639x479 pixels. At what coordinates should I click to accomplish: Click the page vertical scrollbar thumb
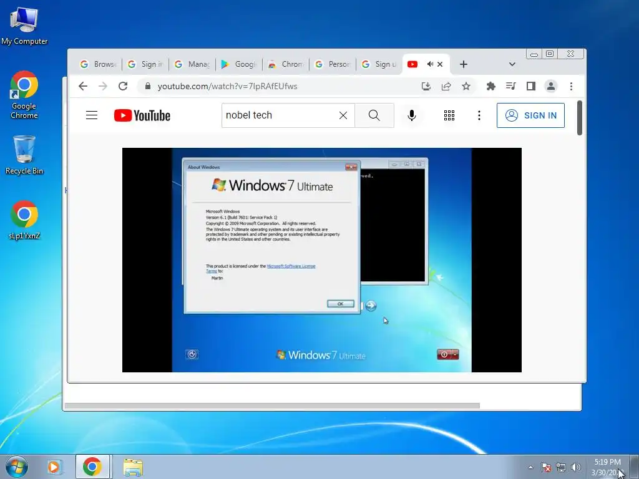pyautogui.click(x=580, y=118)
